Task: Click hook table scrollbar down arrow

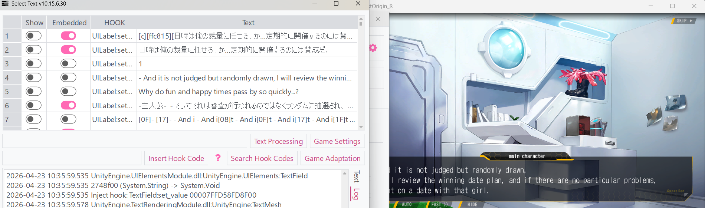Action: tap(361, 127)
